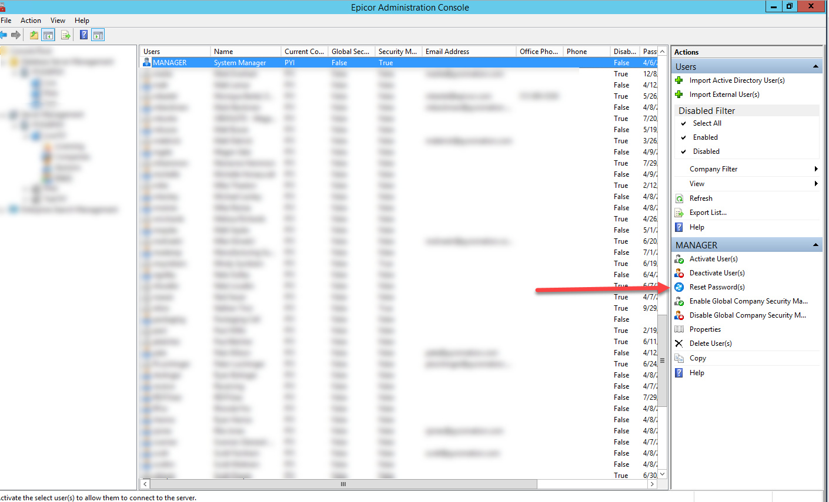Open the View menu in menu bar

point(58,21)
